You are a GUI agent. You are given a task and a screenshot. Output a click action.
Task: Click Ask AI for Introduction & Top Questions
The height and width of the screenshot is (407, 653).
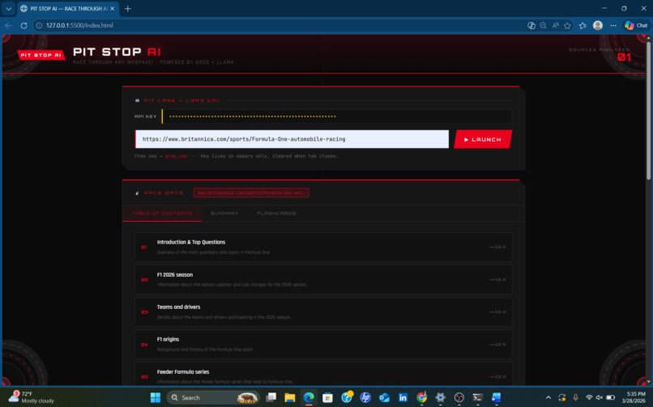(x=497, y=247)
